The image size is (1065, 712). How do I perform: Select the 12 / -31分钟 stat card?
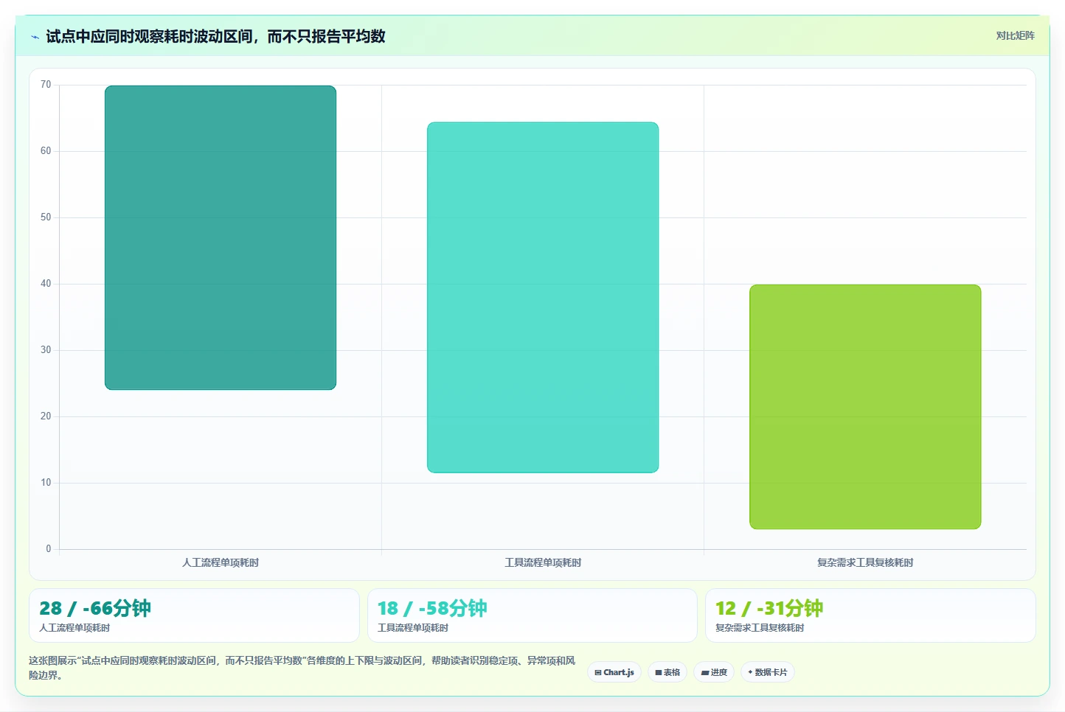[870, 615]
